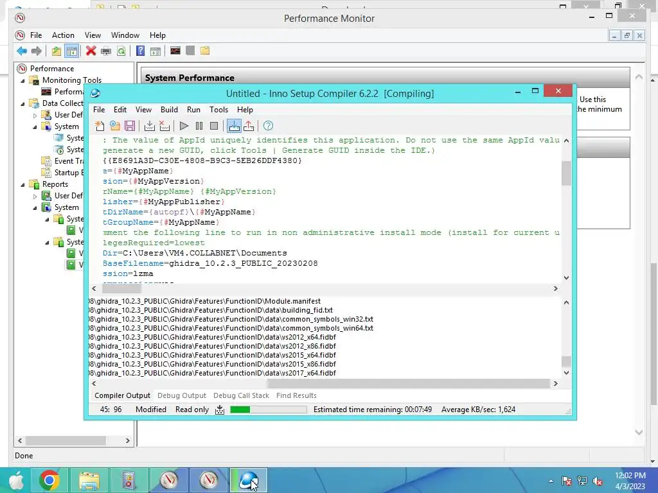Switch to Find Results tab
The width and height of the screenshot is (658, 493).
296,395
